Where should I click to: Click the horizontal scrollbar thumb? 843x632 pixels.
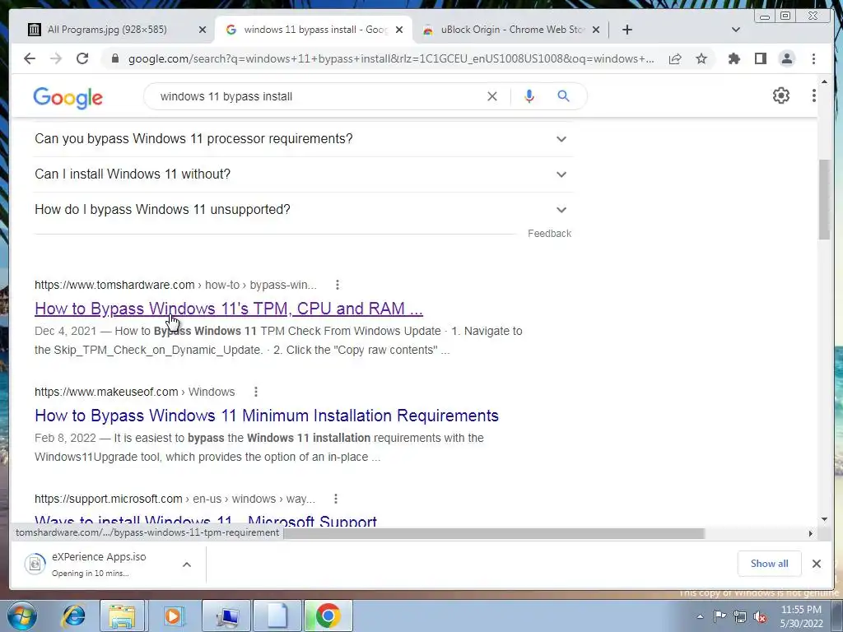[x=494, y=533]
